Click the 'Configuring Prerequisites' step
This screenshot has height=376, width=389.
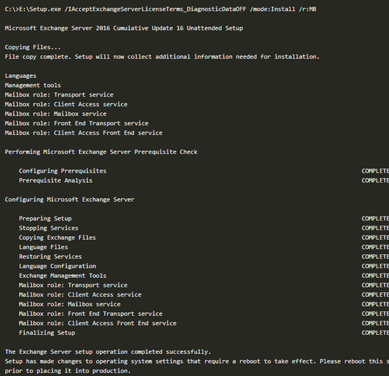pos(63,171)
